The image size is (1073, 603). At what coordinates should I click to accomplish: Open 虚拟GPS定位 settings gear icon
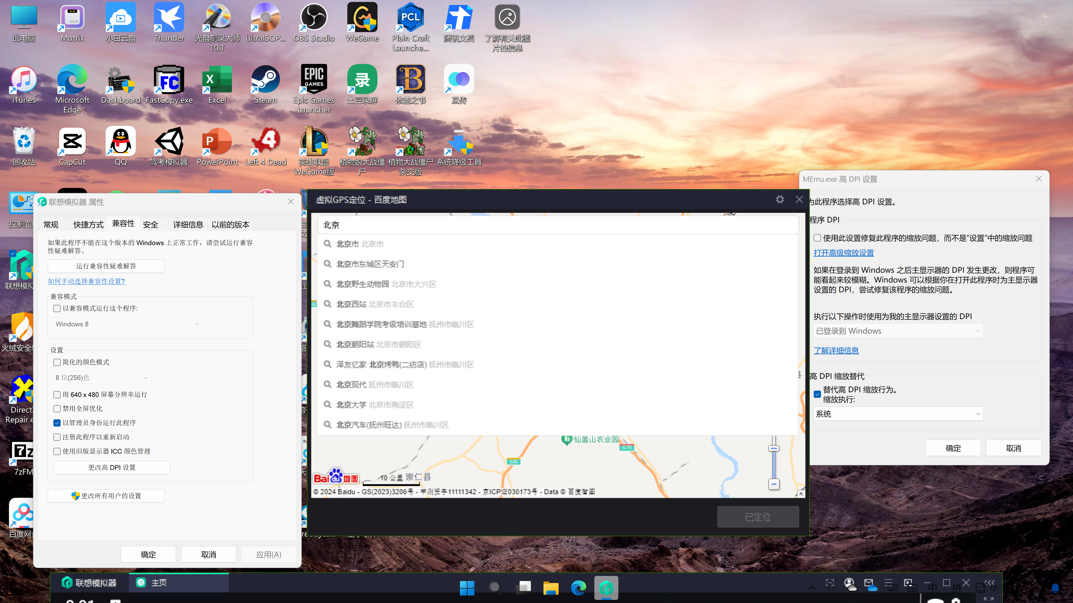pyautogui.click(x=780, y=199)
